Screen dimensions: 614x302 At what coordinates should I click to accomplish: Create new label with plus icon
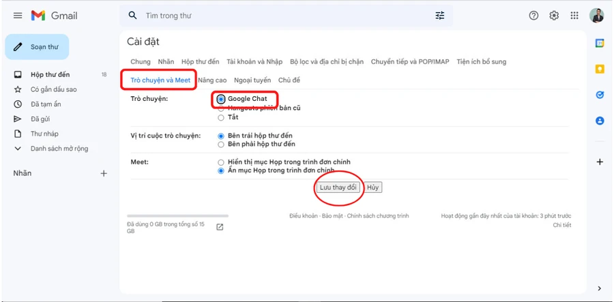pos(104,173)
